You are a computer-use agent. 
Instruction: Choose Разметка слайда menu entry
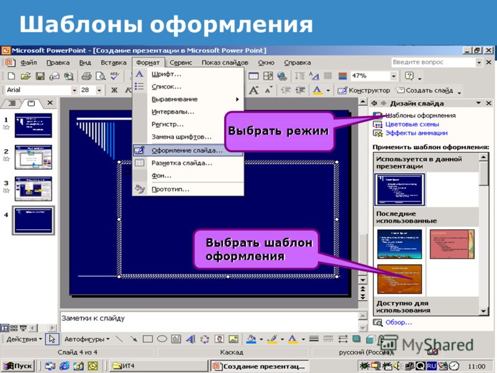[188, 163]
